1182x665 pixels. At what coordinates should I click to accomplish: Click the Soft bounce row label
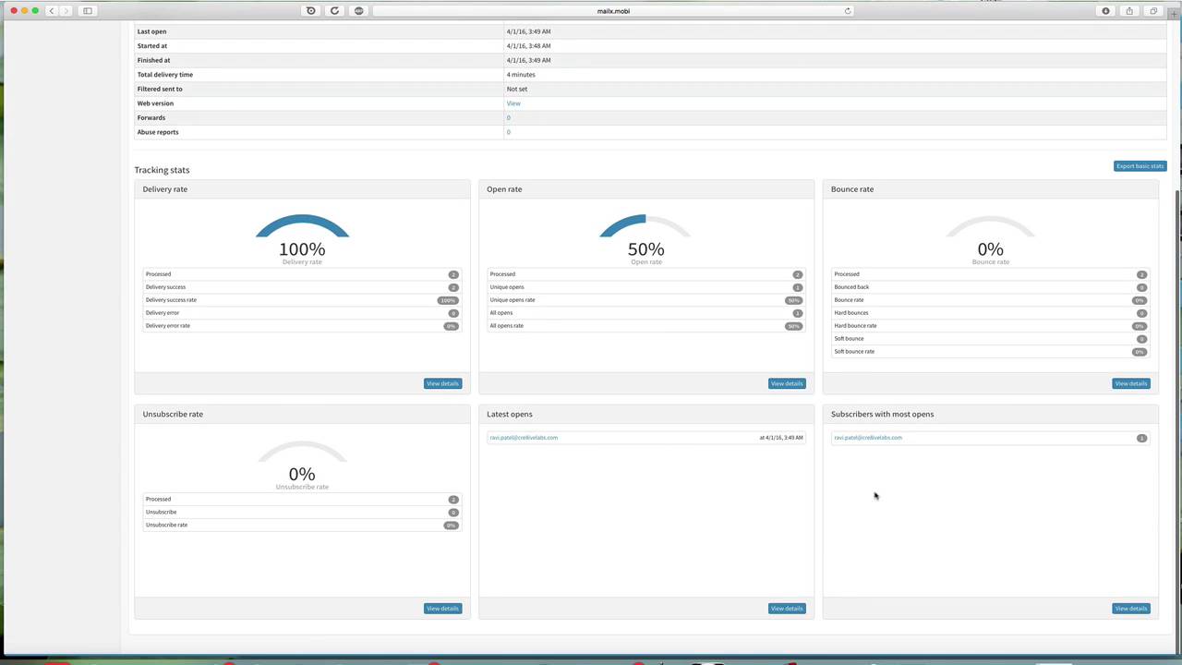849,339
